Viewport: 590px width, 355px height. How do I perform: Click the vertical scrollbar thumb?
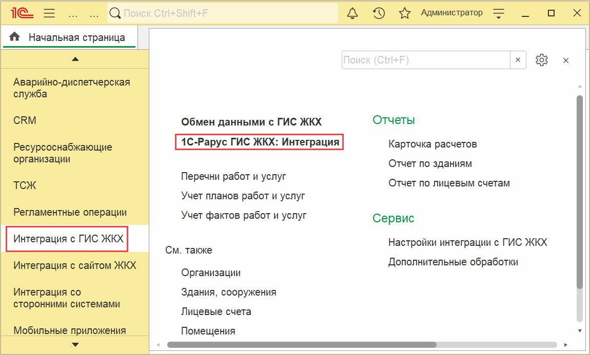click(x=579, y=192)
